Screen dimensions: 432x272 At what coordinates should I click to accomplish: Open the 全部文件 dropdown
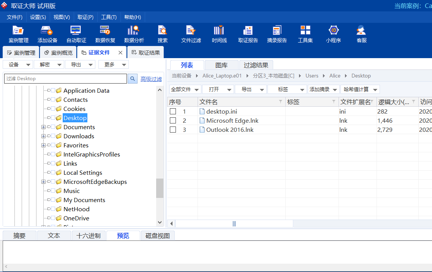pyautogui.click(x=185, y=89)
